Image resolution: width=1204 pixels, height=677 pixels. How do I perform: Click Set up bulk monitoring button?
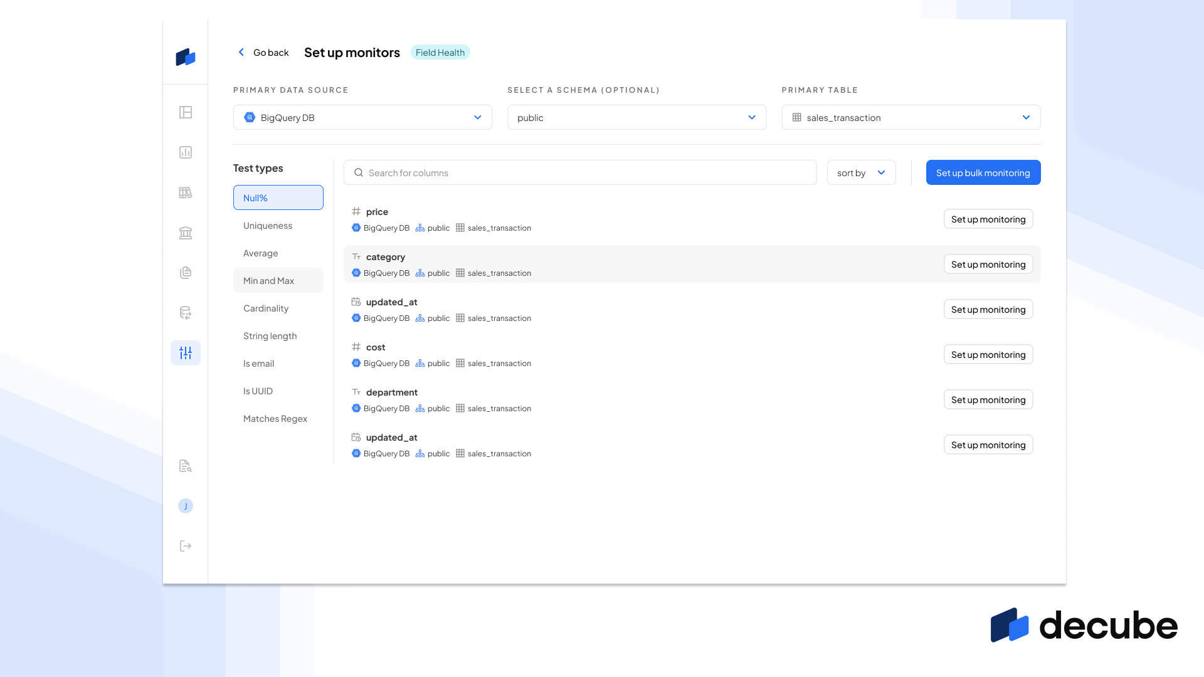[983, 172]
